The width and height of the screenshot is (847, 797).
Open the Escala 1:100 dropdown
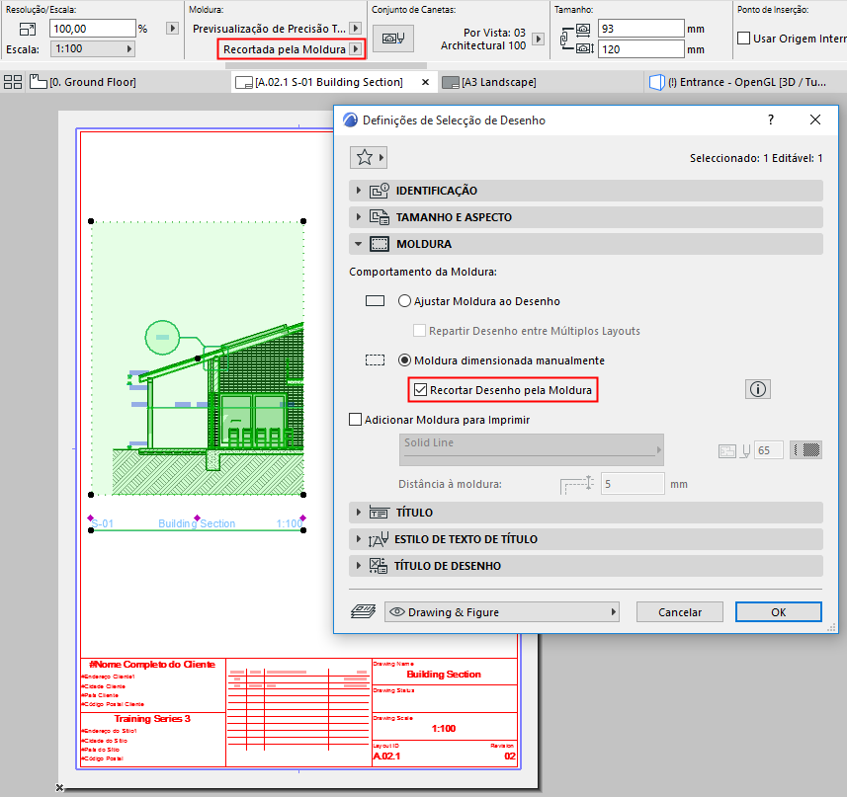click(92, 48)
